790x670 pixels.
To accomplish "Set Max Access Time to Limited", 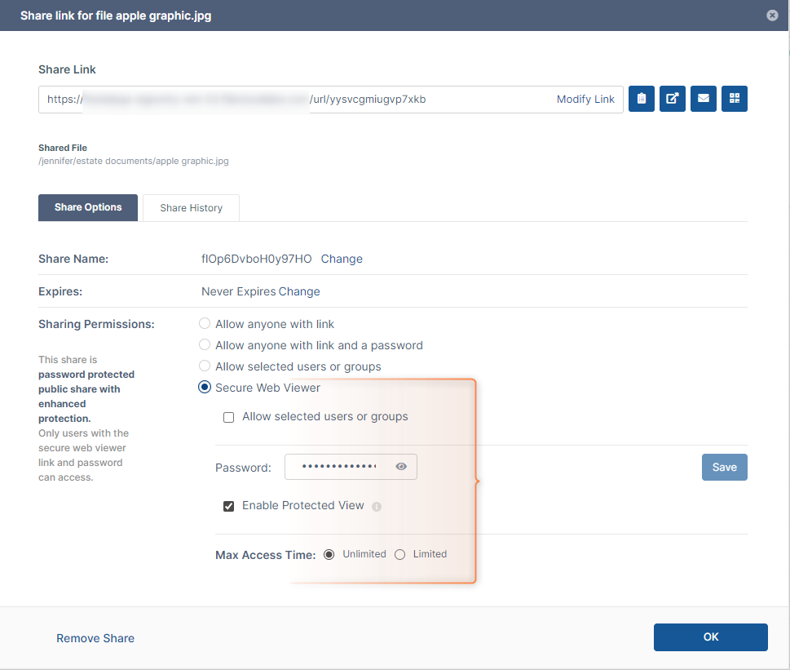I will coord(400,554).
